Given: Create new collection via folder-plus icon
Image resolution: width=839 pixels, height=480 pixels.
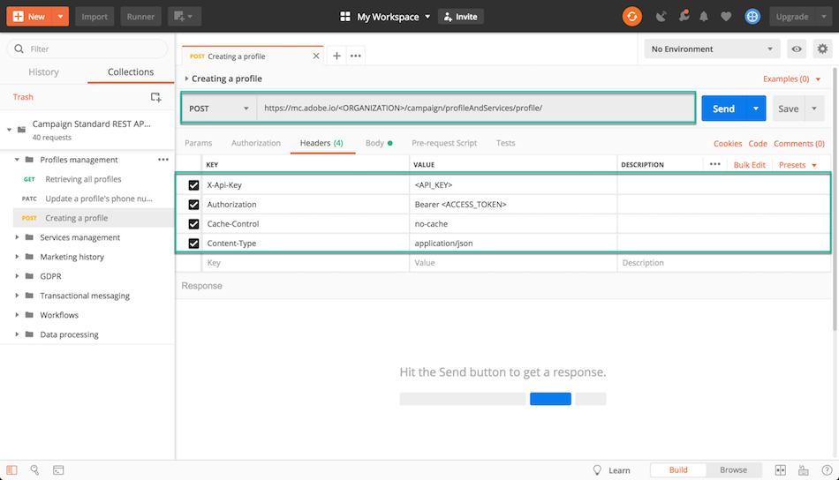Looking at the screenshot, I should pyautogui.click(x=155, y=97).
